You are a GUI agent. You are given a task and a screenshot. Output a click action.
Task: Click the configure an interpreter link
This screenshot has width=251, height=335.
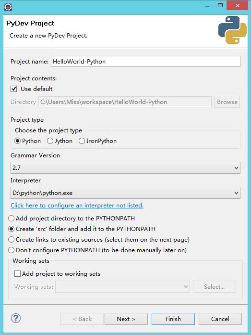[x=77, y=206]
